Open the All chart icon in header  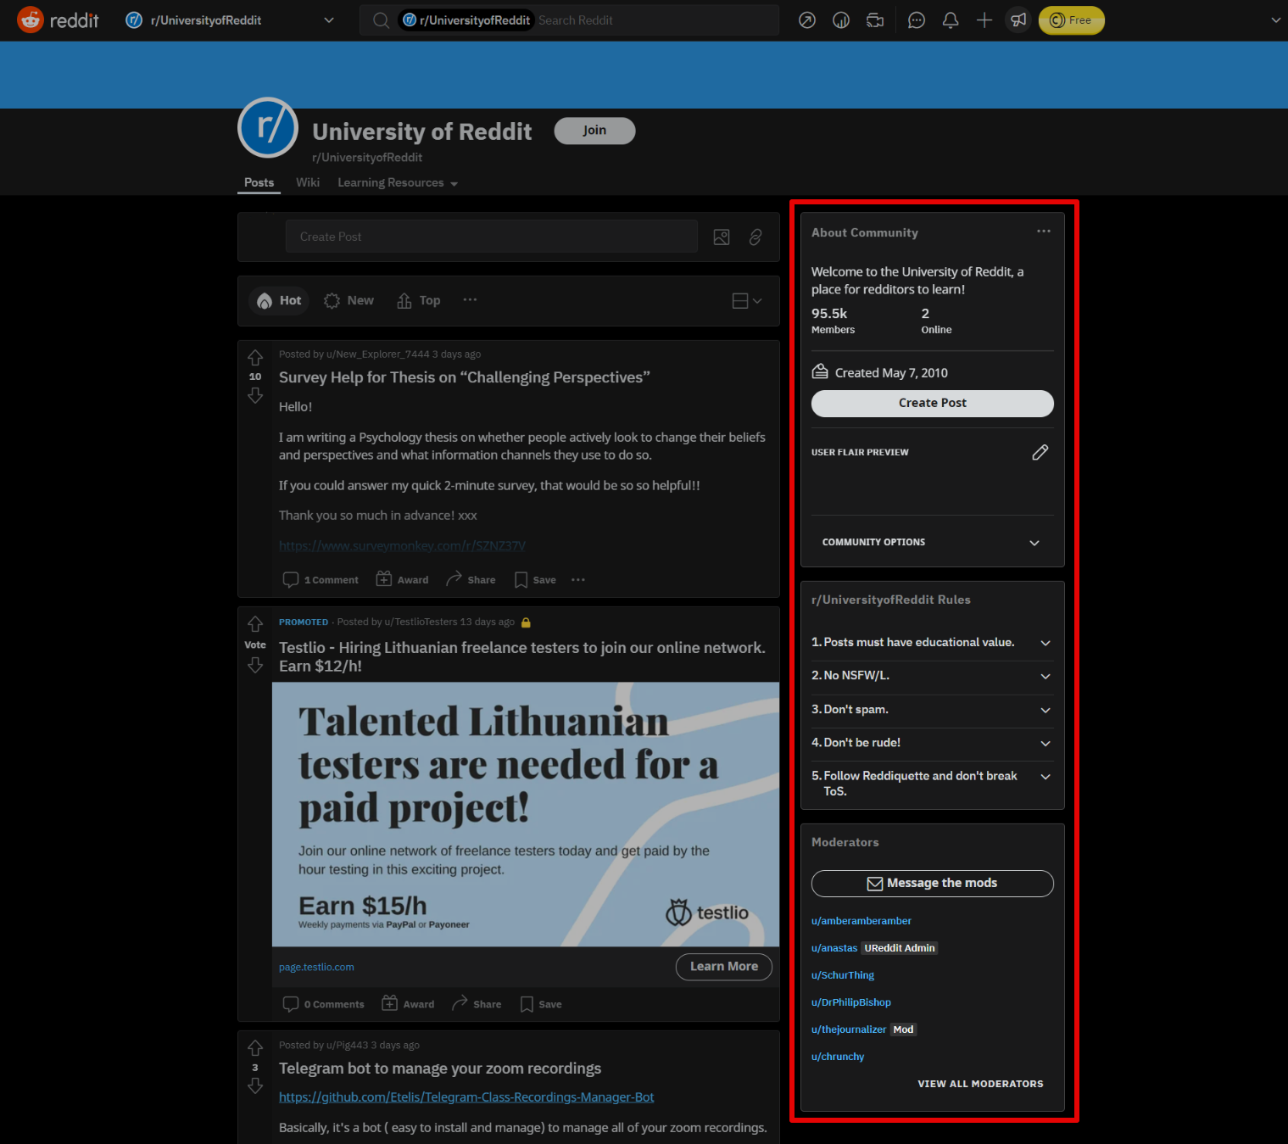(841, 20)
